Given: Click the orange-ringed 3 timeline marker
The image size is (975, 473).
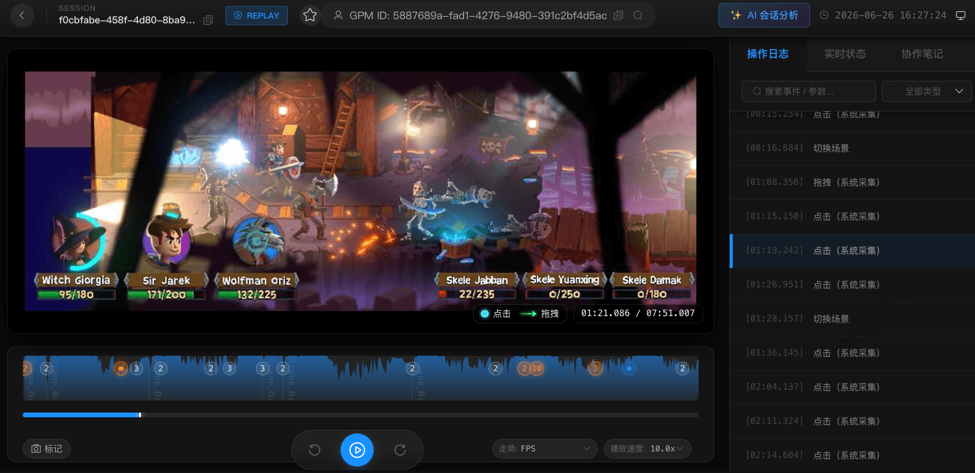Looking at the screenshot, I should (595, 368).
